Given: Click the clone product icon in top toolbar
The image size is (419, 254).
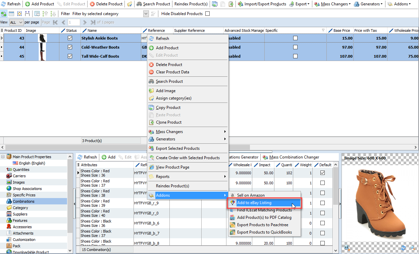Looking at the screenshot, I should pyautogui.click(x=231, y=4).
